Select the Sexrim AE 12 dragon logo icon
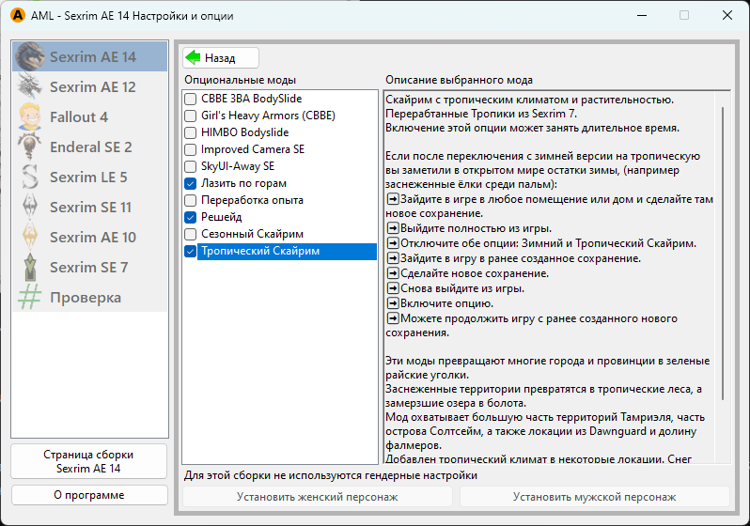 coord(31,87)
